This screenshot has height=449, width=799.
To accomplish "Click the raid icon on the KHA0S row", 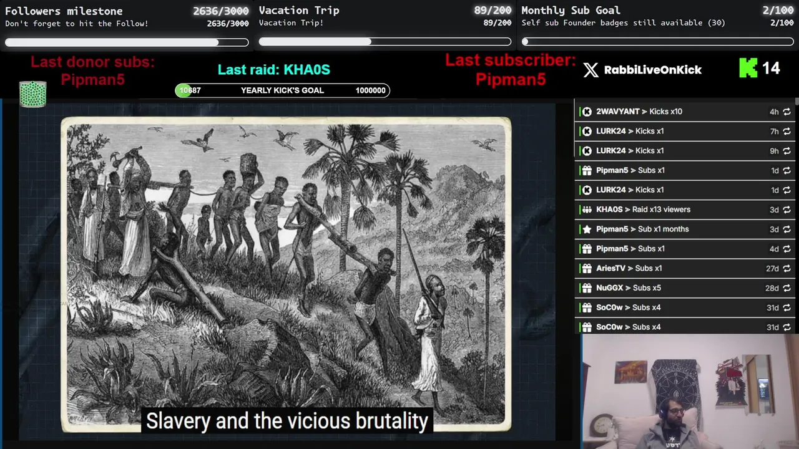I will (x=587, y=210).
